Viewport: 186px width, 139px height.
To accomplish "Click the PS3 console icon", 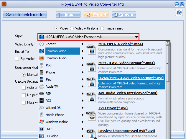I will [42, 101].
